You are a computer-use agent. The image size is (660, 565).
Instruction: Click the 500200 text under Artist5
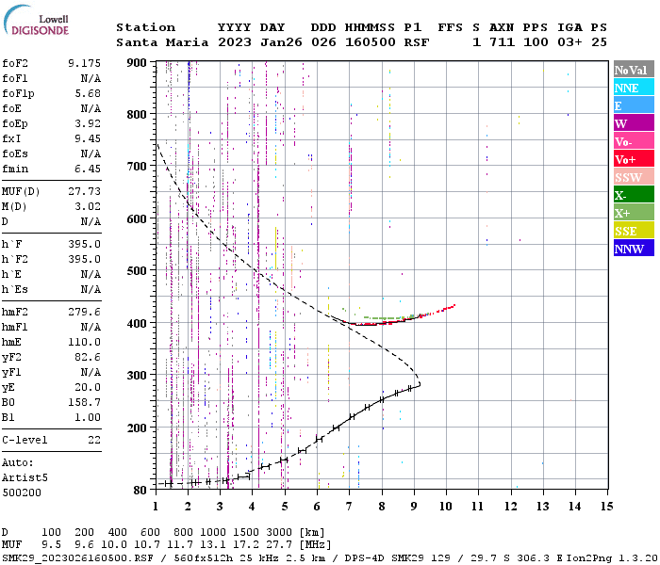(x=22, y=492)
